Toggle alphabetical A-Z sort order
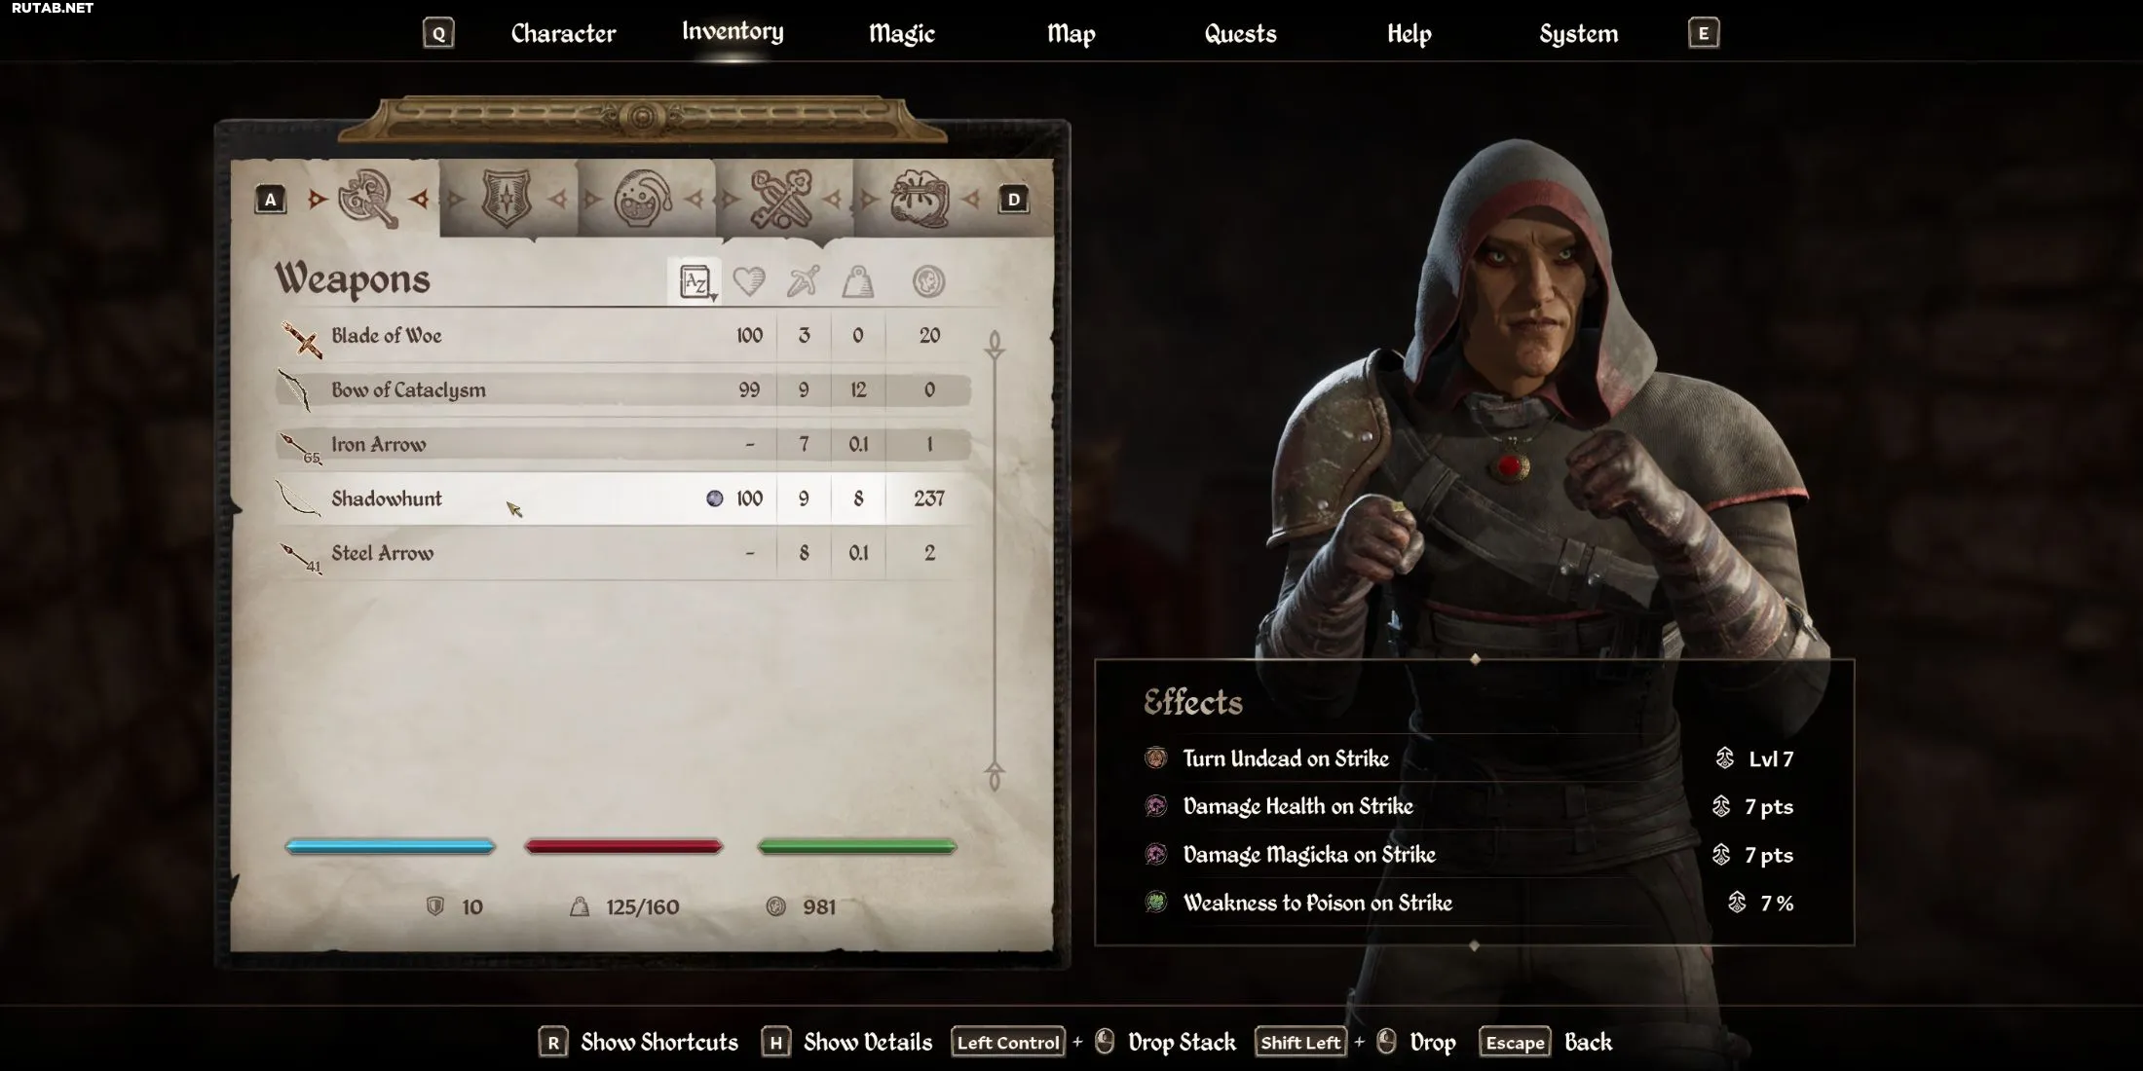The image size is (2143, 1071). coord(695,282)
